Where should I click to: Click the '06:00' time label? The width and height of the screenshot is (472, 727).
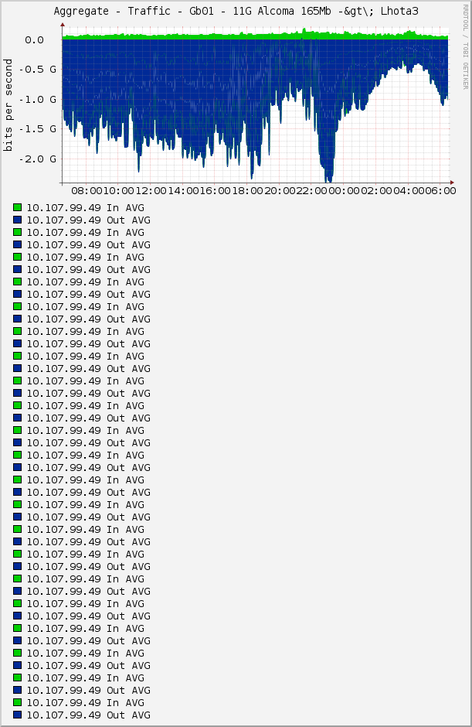coord(440,191)
